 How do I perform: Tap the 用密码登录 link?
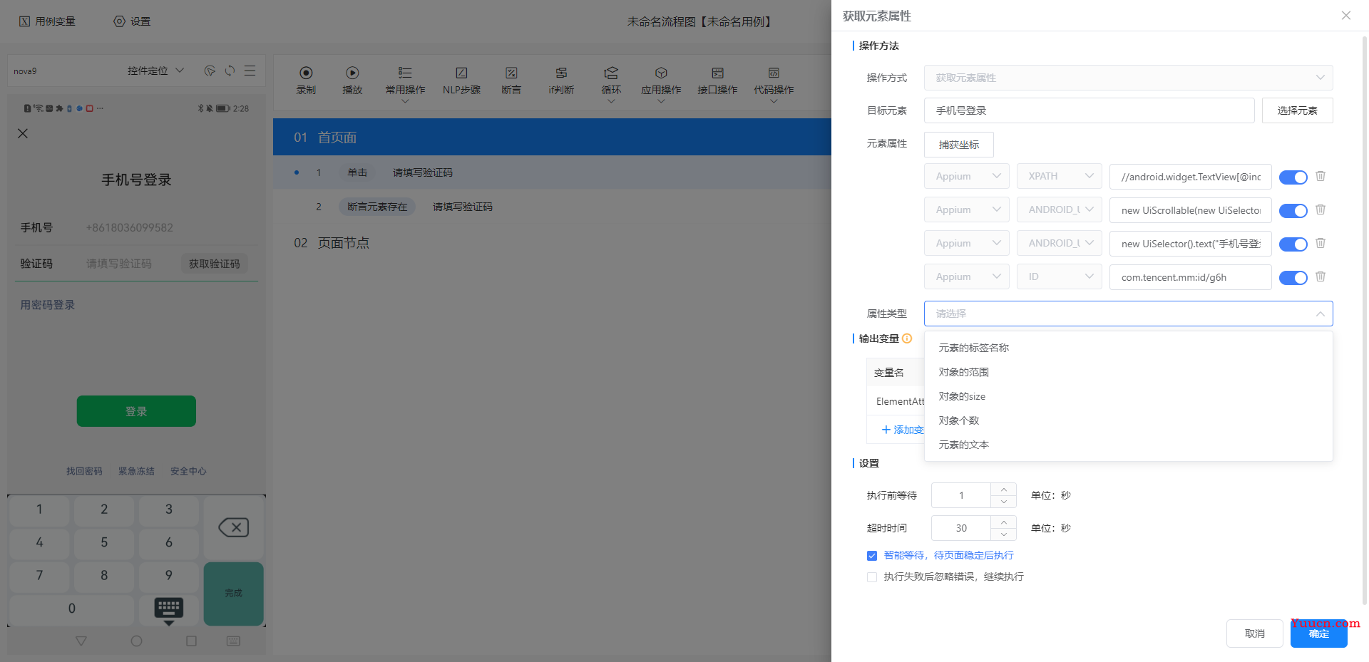(47, 305)
